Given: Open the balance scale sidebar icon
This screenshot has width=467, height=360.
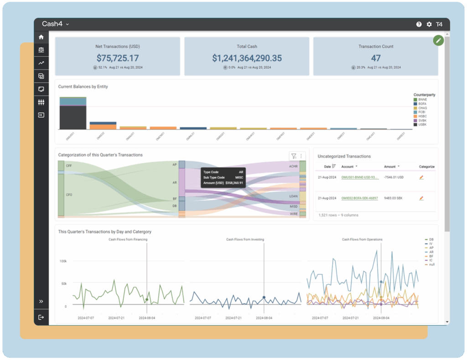Looking at the screenshot, I should click(x=41, y=50).
